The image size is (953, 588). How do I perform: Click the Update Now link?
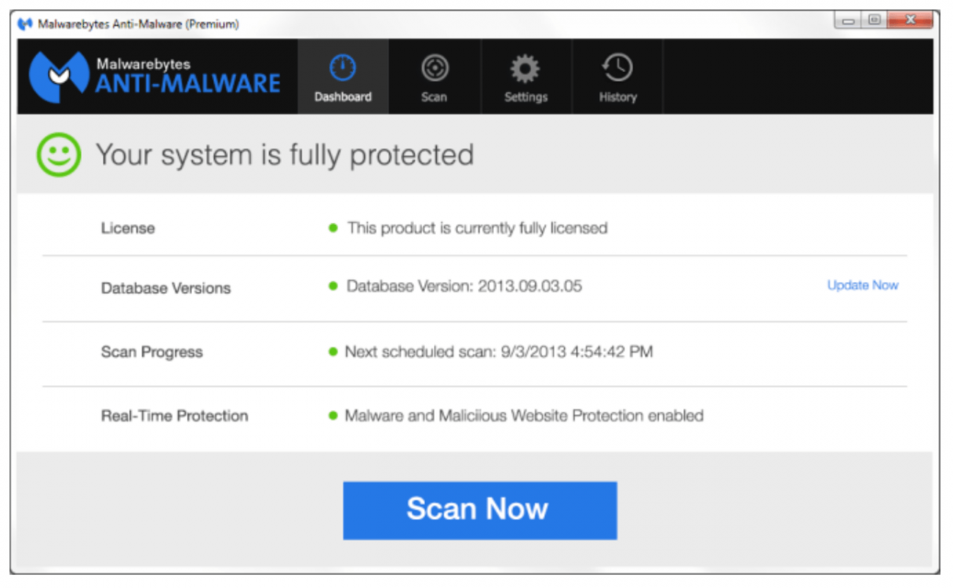coord(862,285)
